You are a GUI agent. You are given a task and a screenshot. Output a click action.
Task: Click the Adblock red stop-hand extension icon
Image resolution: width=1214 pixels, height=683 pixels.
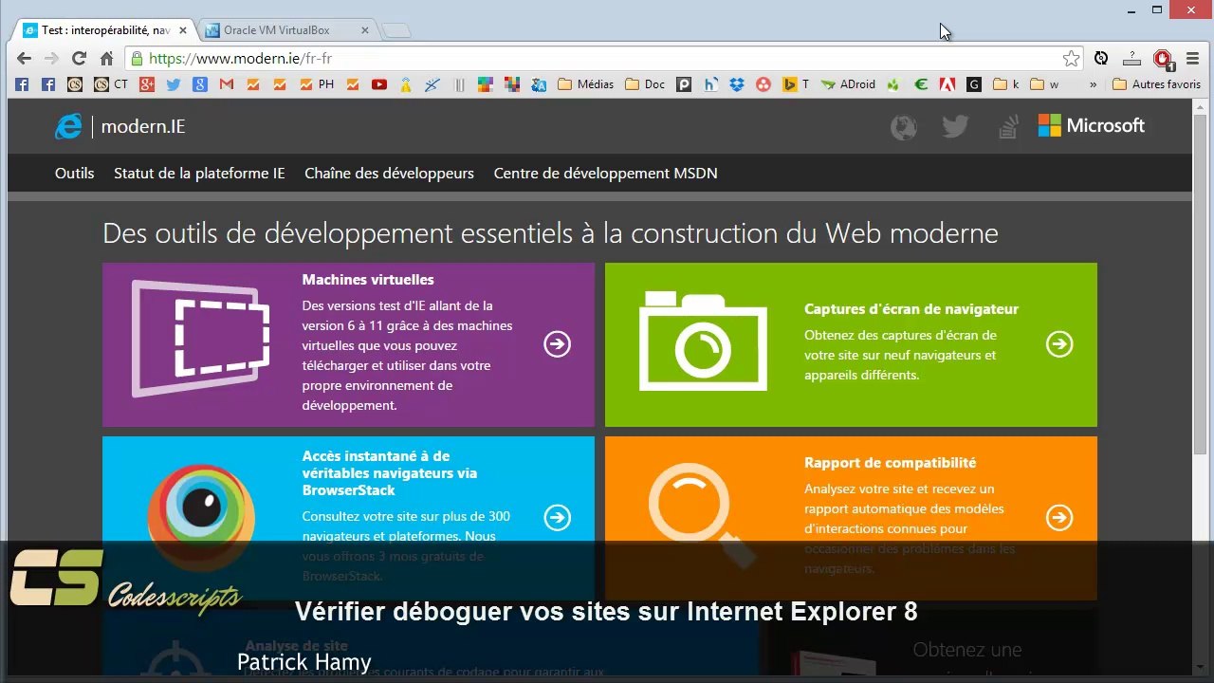tap(1163, 59)
